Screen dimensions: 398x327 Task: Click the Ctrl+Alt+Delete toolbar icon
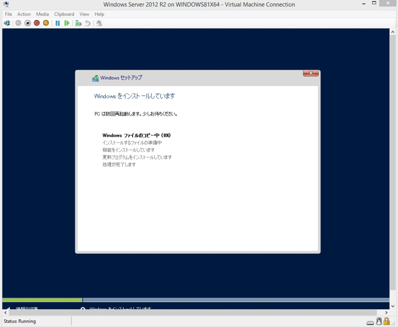point(7,23)
